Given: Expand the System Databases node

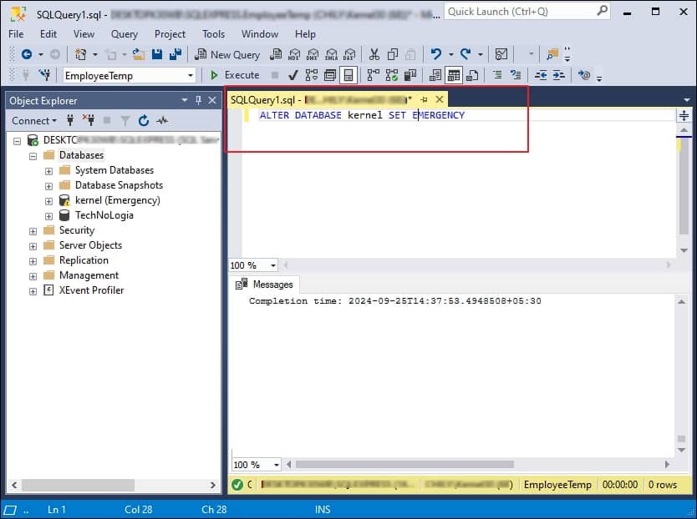Looking at the screenshot, I should [x=49, y=171].
